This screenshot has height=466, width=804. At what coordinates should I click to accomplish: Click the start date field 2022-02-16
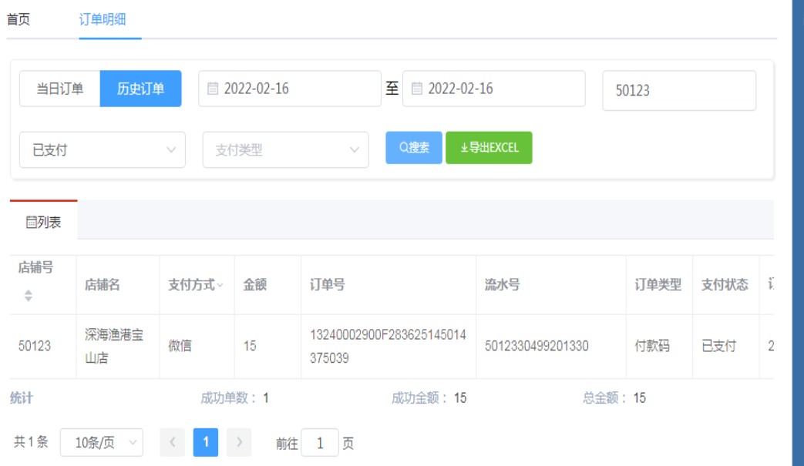pos(297,89)
